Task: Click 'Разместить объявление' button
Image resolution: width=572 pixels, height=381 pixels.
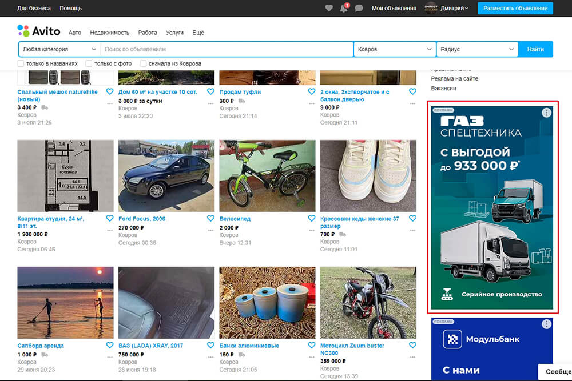Action: tap(515, 8)
